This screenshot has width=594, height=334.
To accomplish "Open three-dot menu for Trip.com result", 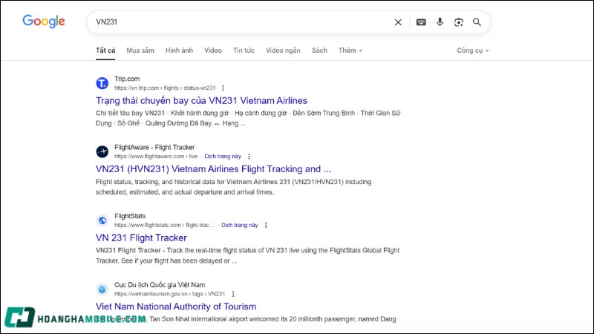I will [x=223, y=88].
